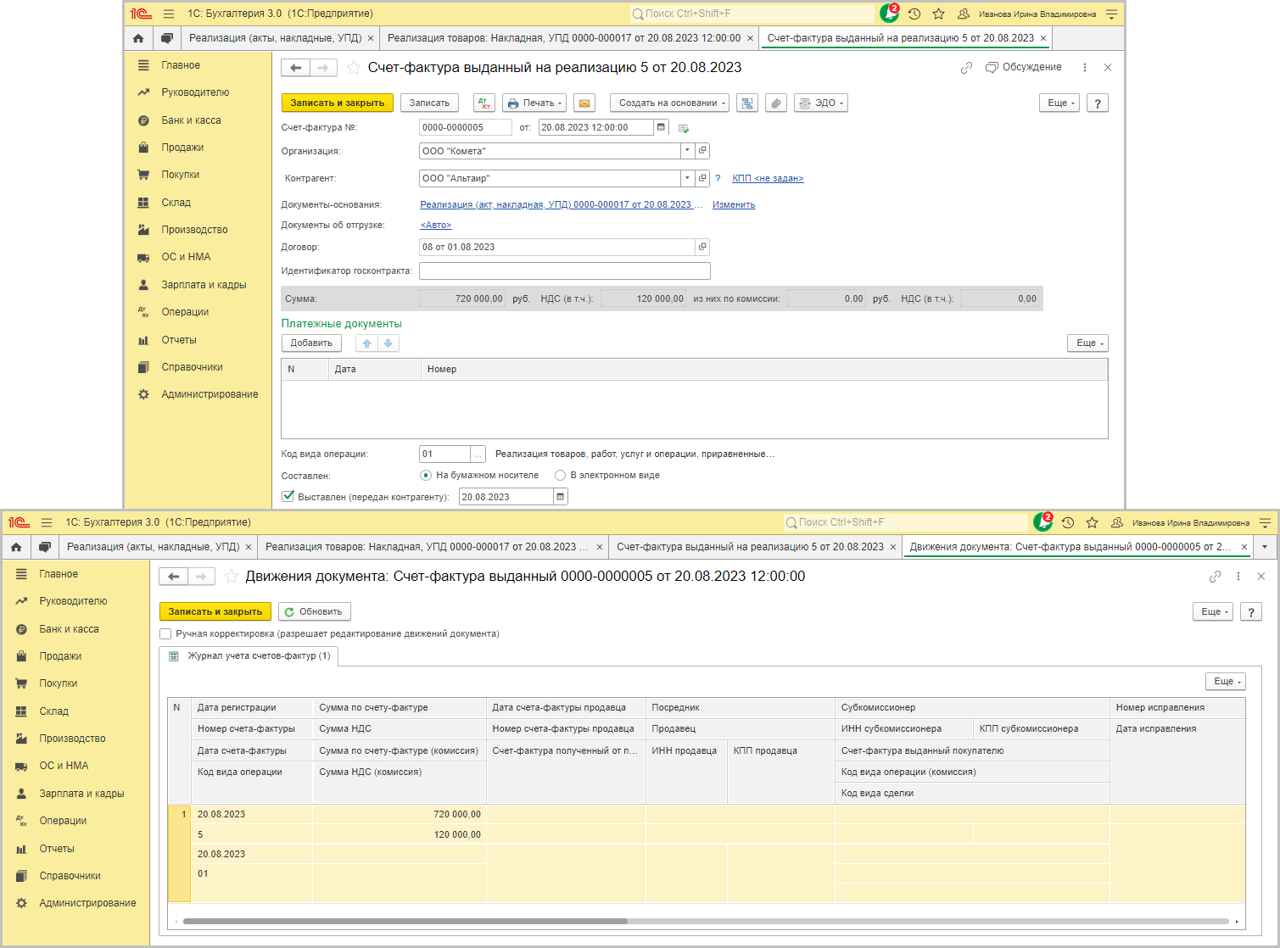The image size is (1280, 948).
Task: Click Записать и закрыть in invoice form
Action: [338, 103]
